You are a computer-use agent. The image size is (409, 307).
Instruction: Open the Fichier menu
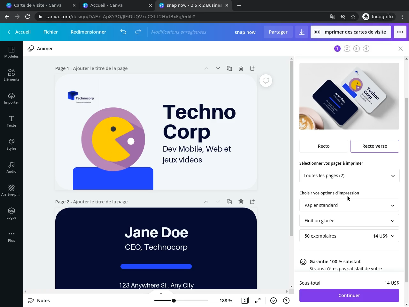click(50, 32)
